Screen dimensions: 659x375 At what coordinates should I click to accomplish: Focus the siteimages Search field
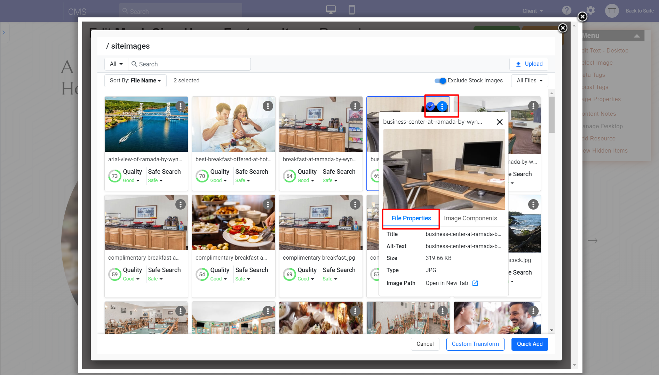[190, 64]
